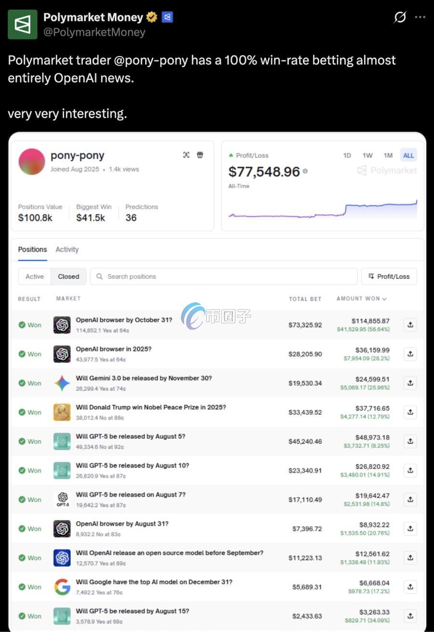Switch the filter to Active positions

[x=35, y=277]
